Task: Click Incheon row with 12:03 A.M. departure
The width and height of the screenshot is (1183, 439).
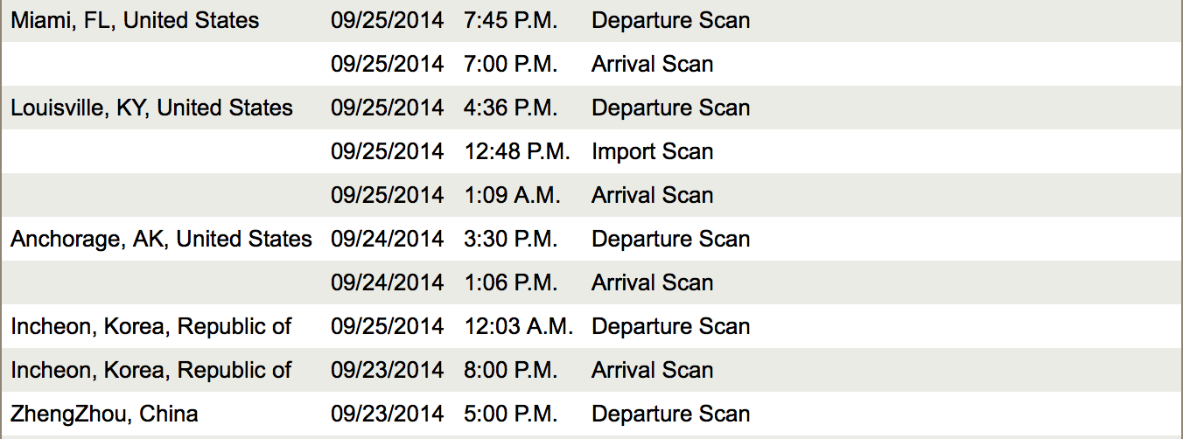Action: click(x=591, y=326)
